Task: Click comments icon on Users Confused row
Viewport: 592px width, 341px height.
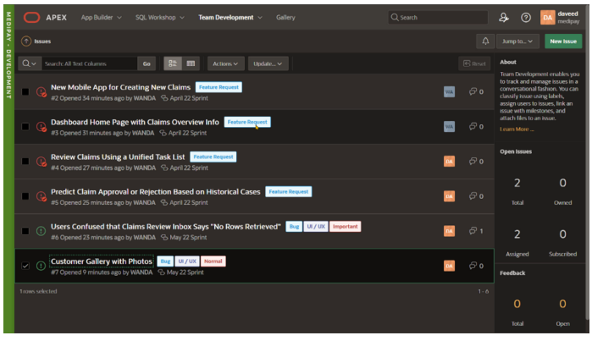Action: pos(473,230)
